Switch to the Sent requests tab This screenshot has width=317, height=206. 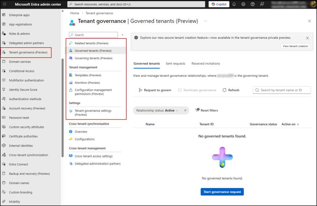[x=175, y=64]
